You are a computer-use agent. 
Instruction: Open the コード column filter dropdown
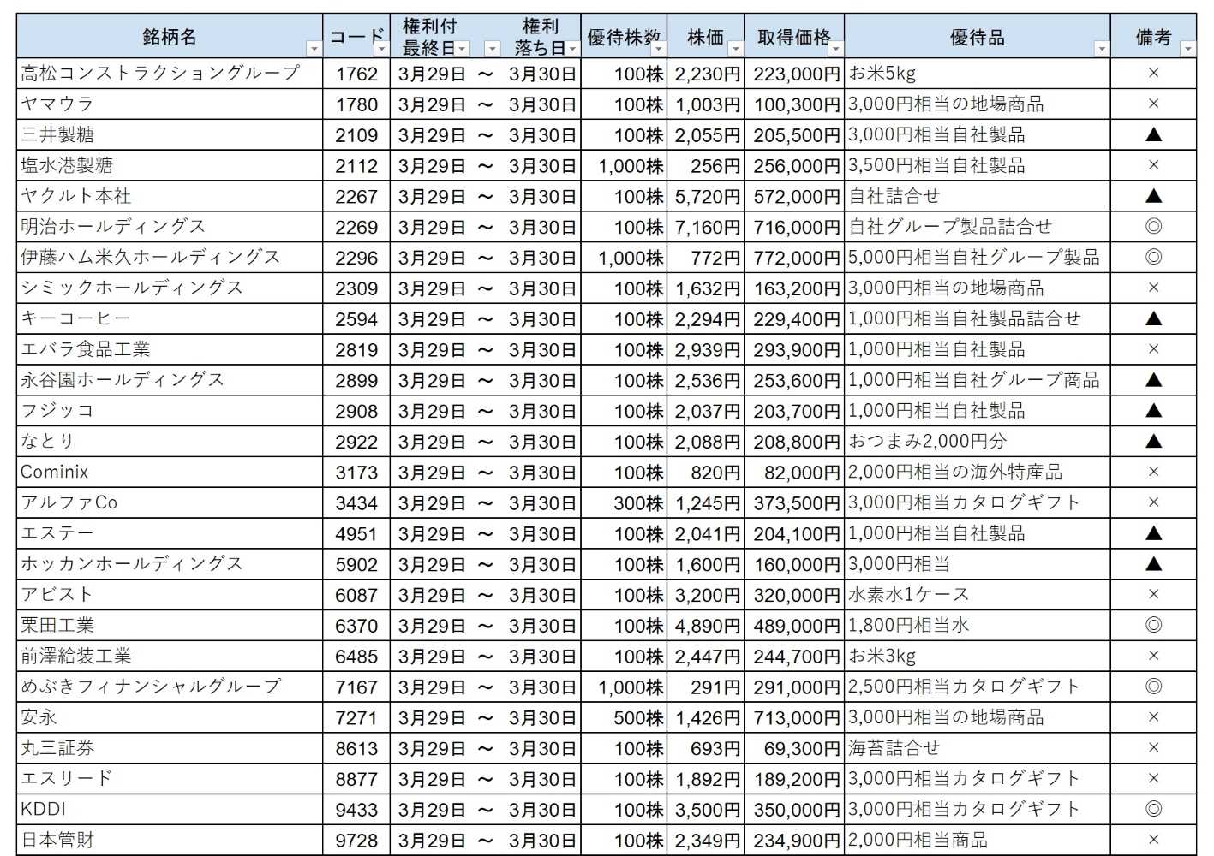pos(382,49)
